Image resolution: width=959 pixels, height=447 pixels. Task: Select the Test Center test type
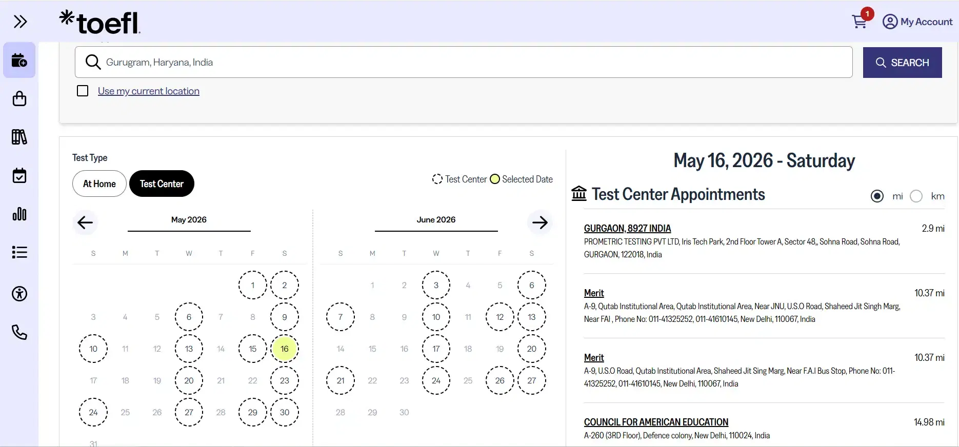tap(162, 184)
